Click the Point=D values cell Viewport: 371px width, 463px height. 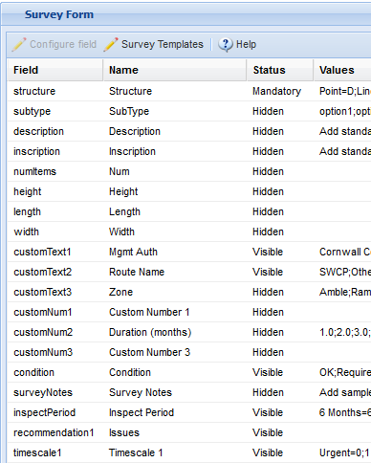pyautogui.click(x=342, y=91)
